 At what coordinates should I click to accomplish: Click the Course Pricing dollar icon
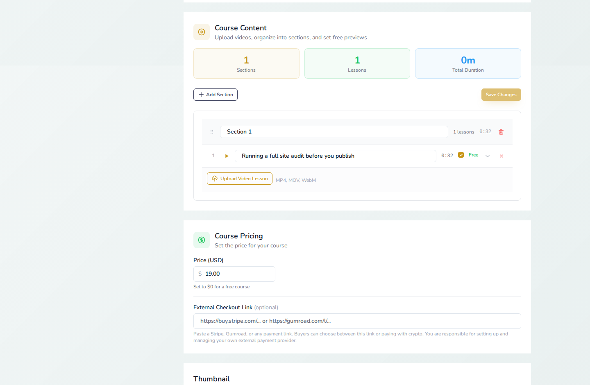pos(202,240)
